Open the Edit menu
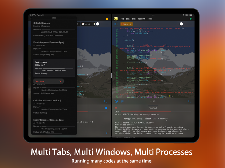The image size is (225, 168). click(128, 19)
